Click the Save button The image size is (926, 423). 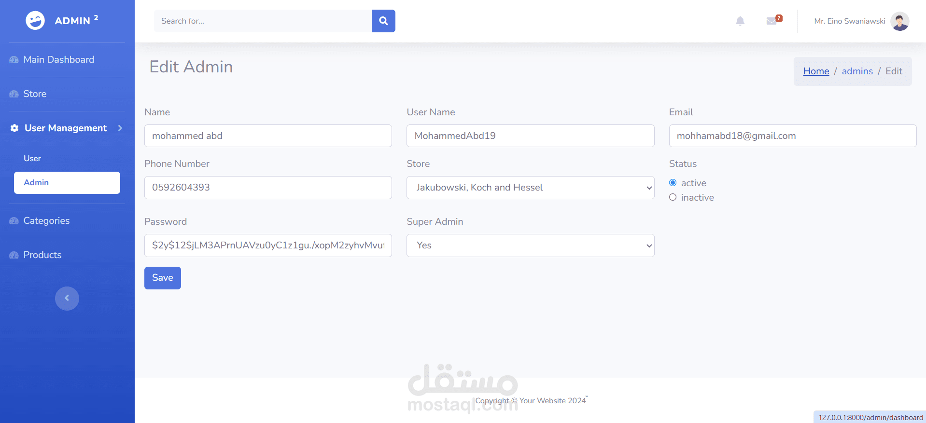click(163, 278)
